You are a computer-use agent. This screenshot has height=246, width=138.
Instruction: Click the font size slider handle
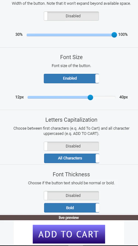click(x=90, y=97)
